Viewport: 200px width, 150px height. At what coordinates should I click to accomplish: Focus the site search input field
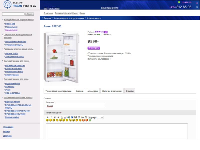pyautogui.click(x=13, y=14)
